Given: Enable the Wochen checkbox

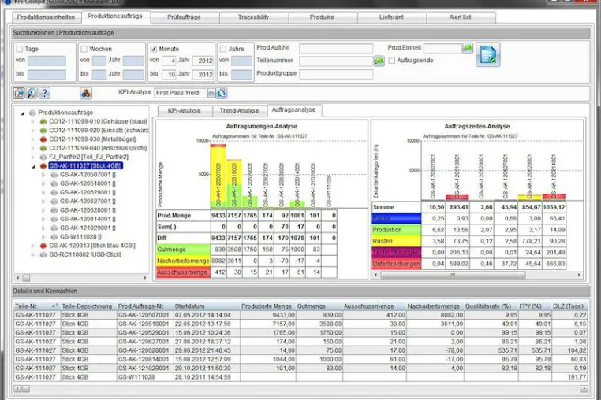Looking at the screenshot, I should click(x=84, y=49).
